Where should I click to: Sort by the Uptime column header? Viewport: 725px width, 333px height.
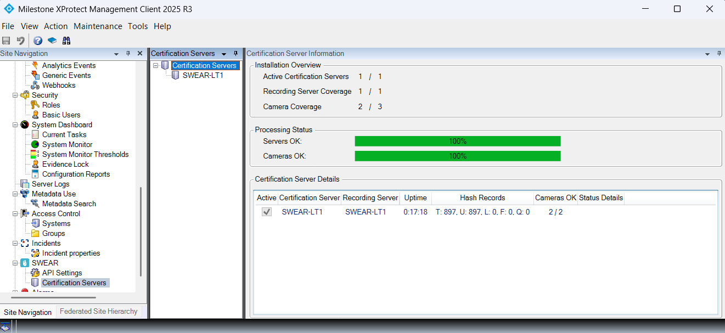415,197
